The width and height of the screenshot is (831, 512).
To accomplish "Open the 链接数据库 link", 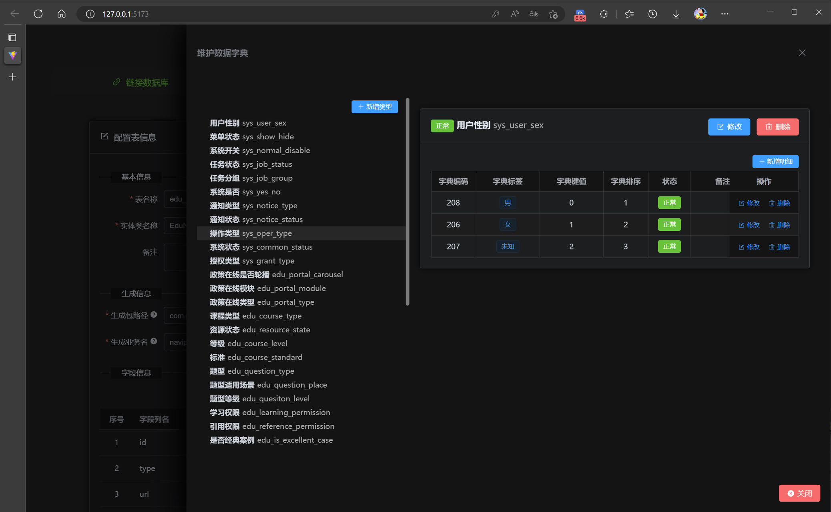I will pos(141,82).
